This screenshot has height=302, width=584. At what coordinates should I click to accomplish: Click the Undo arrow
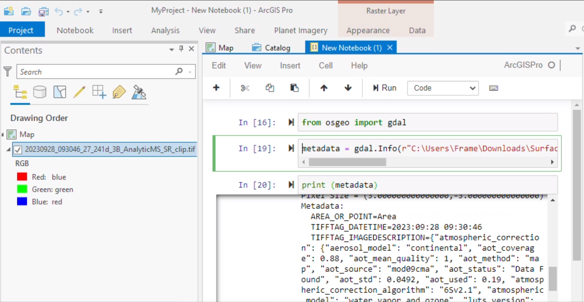click(59, 12)
